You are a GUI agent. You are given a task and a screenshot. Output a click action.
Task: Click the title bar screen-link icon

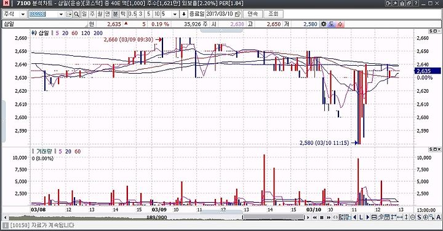388,4
